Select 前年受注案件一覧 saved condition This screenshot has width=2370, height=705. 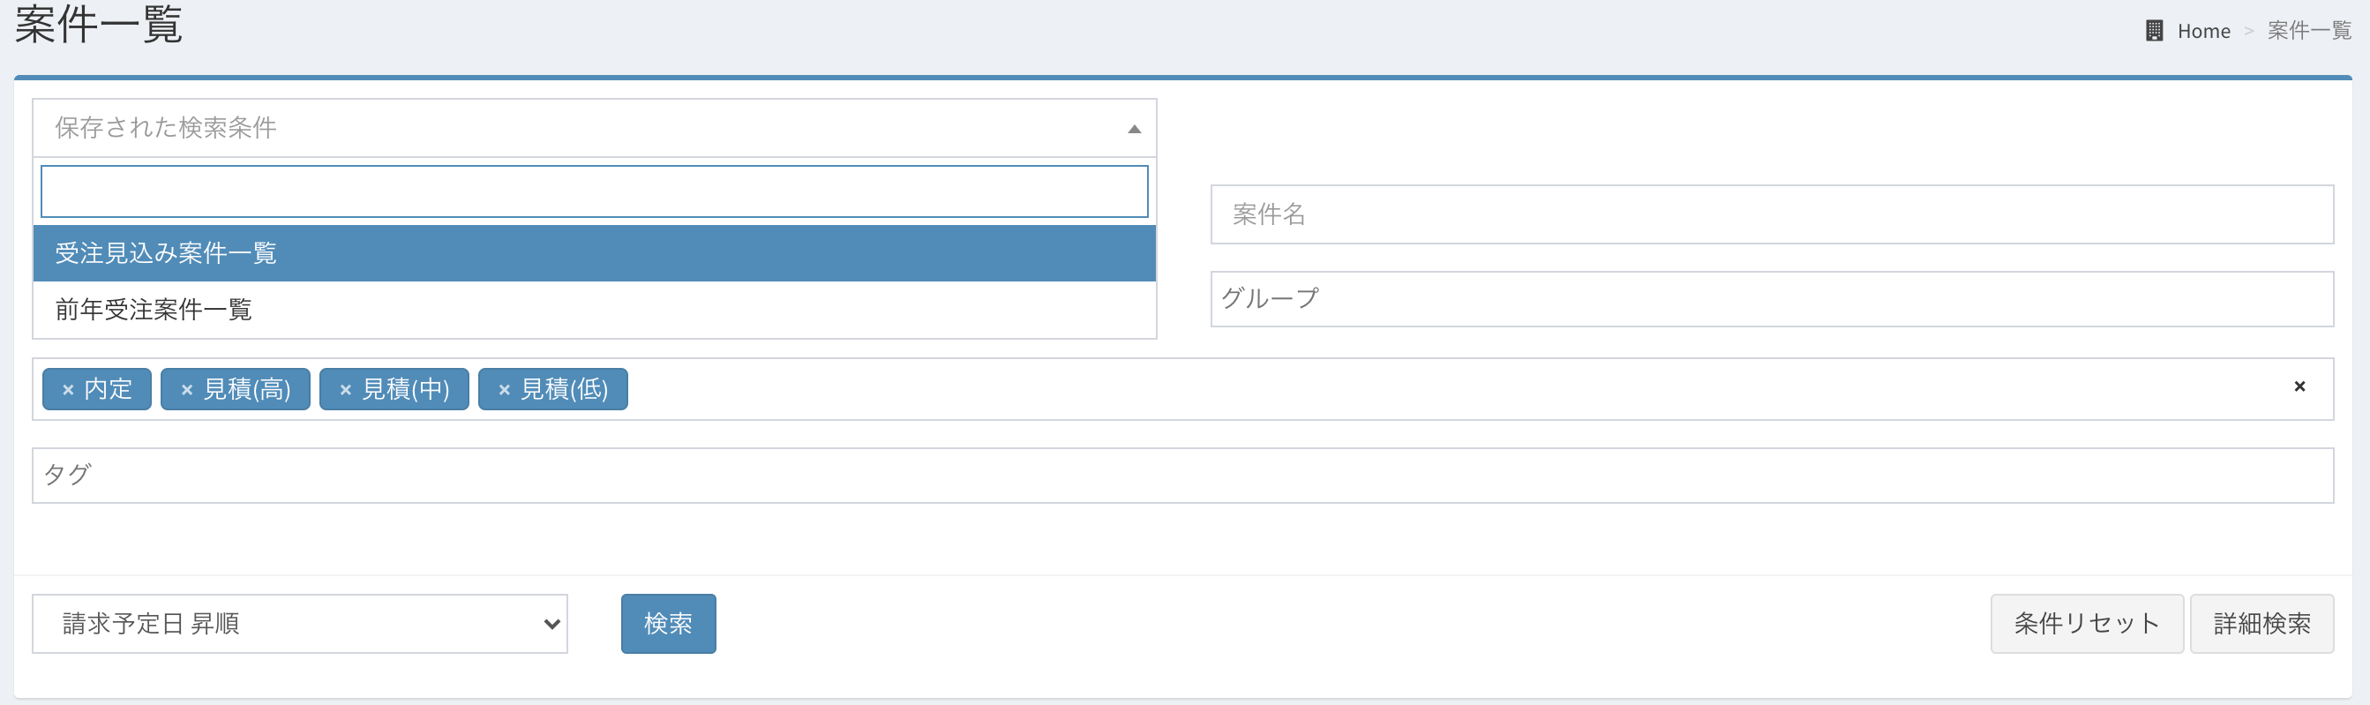[594, 311]
